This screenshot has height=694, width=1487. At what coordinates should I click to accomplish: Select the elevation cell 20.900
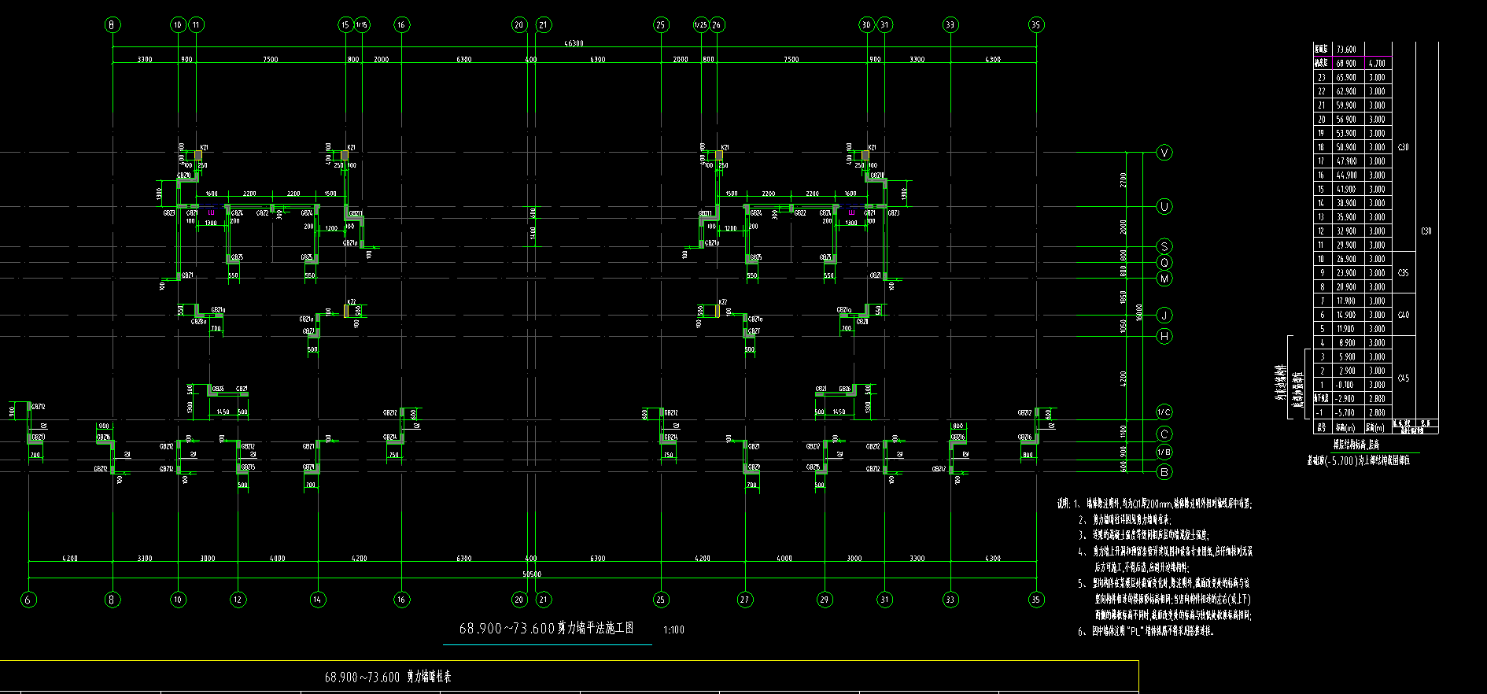(x=1346, y=287)
